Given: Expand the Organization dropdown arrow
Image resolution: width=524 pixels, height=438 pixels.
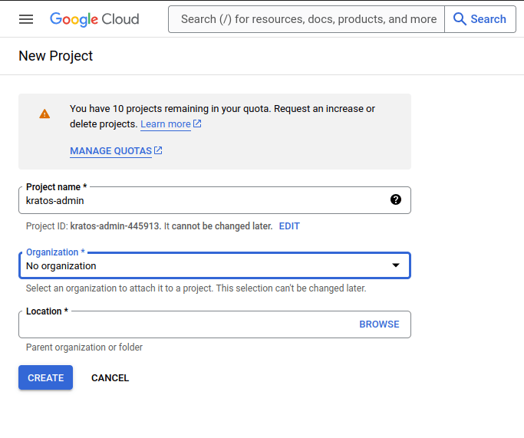Looking at the screenshot, I should [396, 265].
